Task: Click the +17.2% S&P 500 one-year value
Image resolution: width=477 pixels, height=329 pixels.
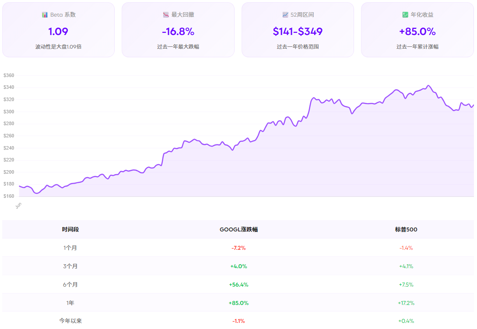Action: [406, 302]
